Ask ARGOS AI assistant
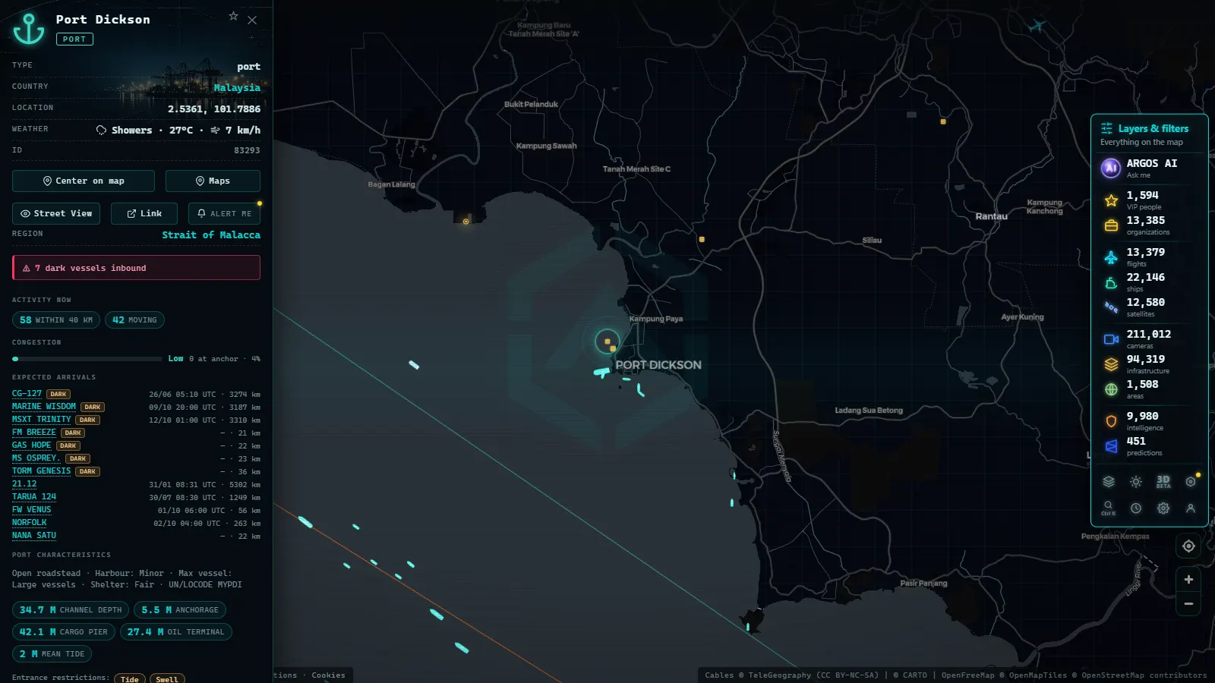This screenshot has width=1215, height=683. (1150, 168)
